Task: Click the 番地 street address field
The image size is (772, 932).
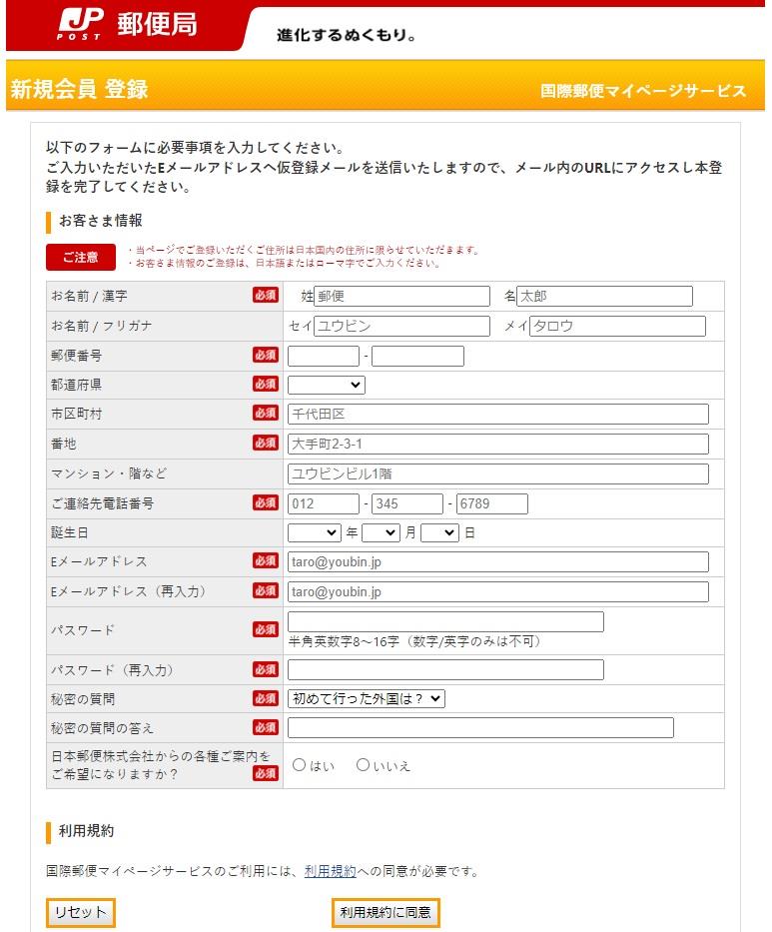Action: [x=498, y=444]
